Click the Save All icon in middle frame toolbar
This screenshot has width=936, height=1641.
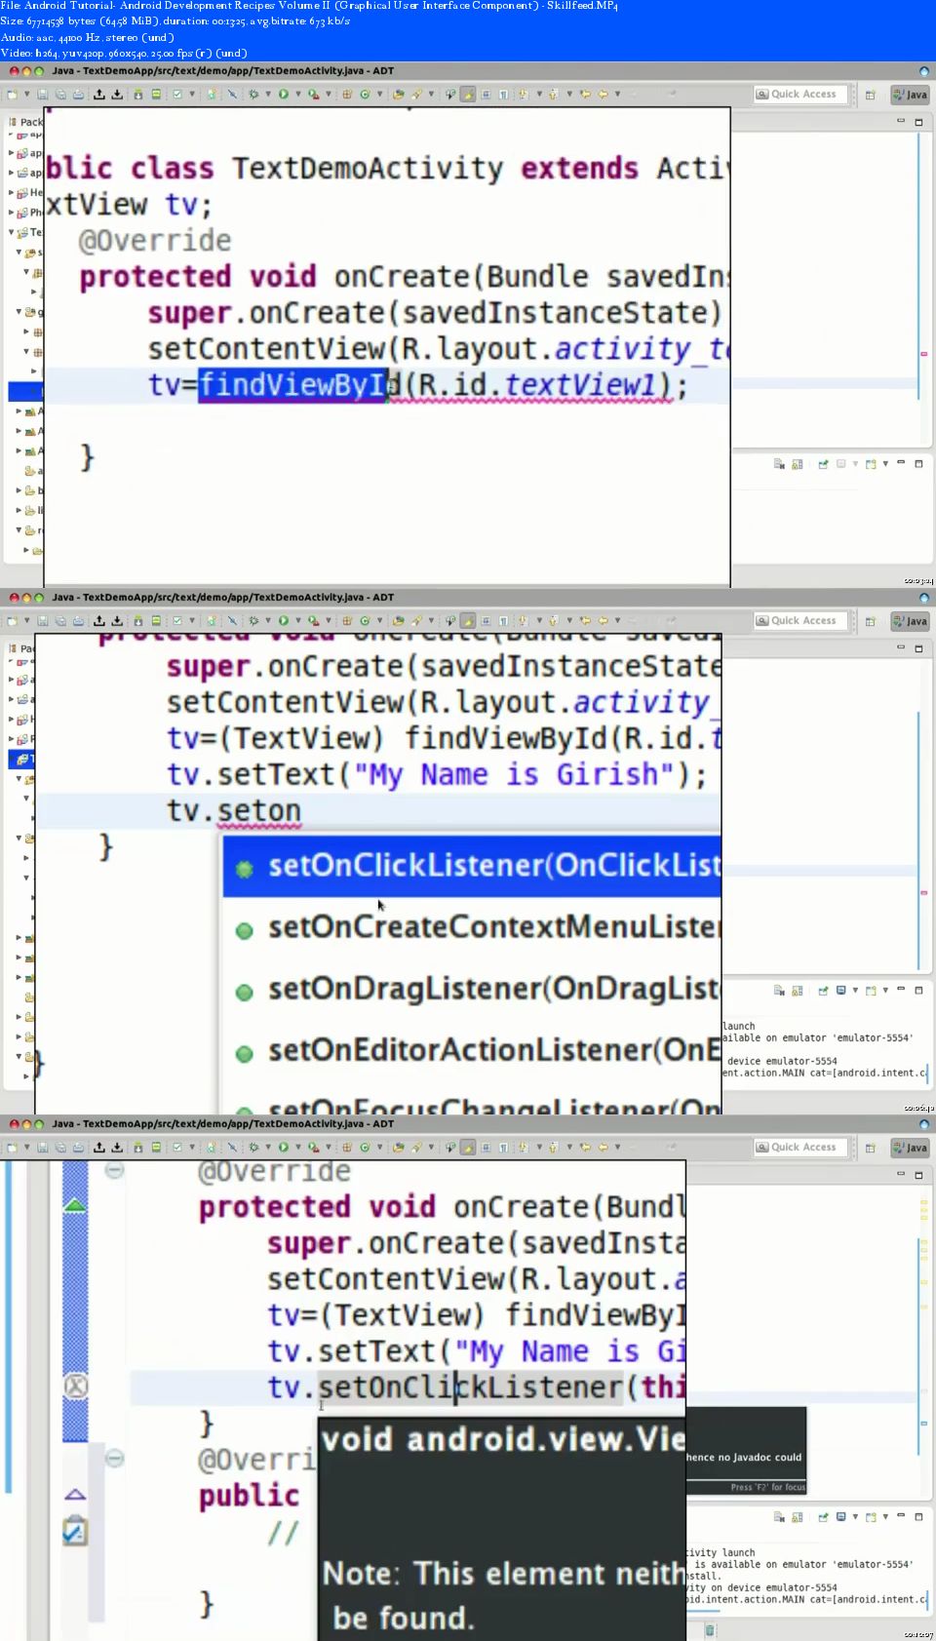(x=60, y=621)
